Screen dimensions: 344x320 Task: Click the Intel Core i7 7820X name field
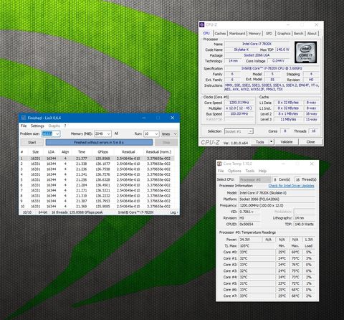257,44
